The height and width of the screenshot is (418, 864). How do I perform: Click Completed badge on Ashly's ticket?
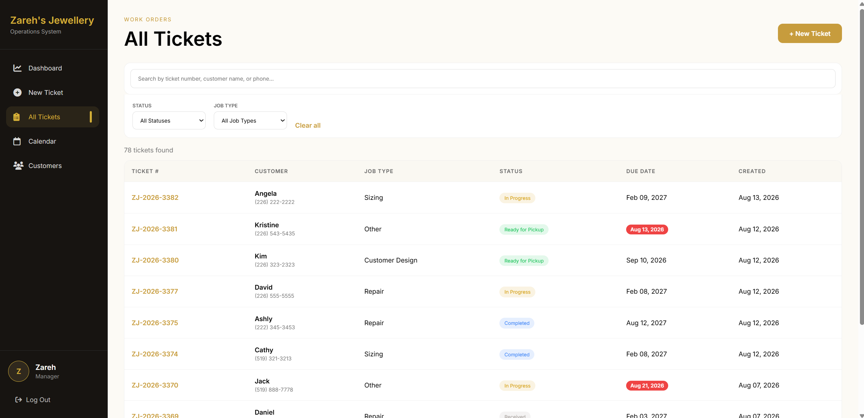516,323
